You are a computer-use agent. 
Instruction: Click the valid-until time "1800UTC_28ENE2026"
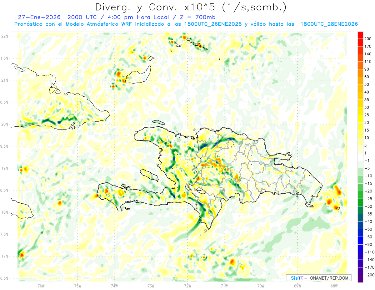[329, 24]
